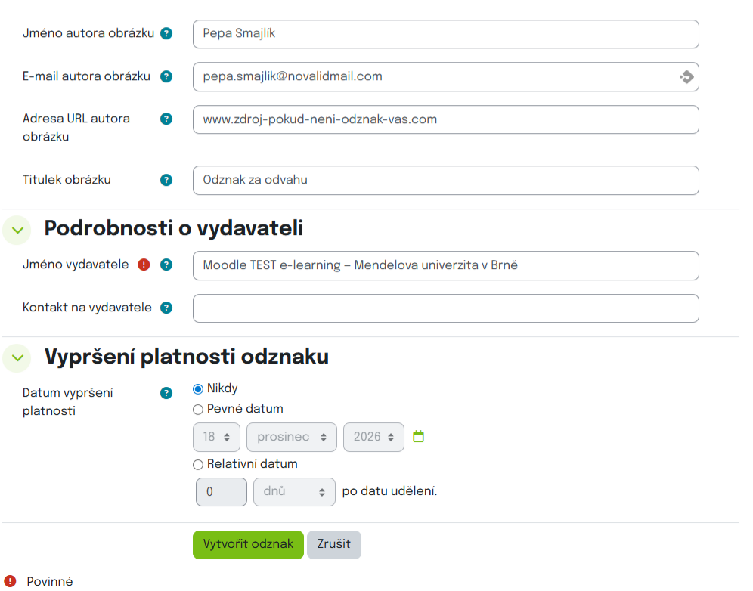
Task: Click the Zrušit button to cancel
Action: click(333, 544)
